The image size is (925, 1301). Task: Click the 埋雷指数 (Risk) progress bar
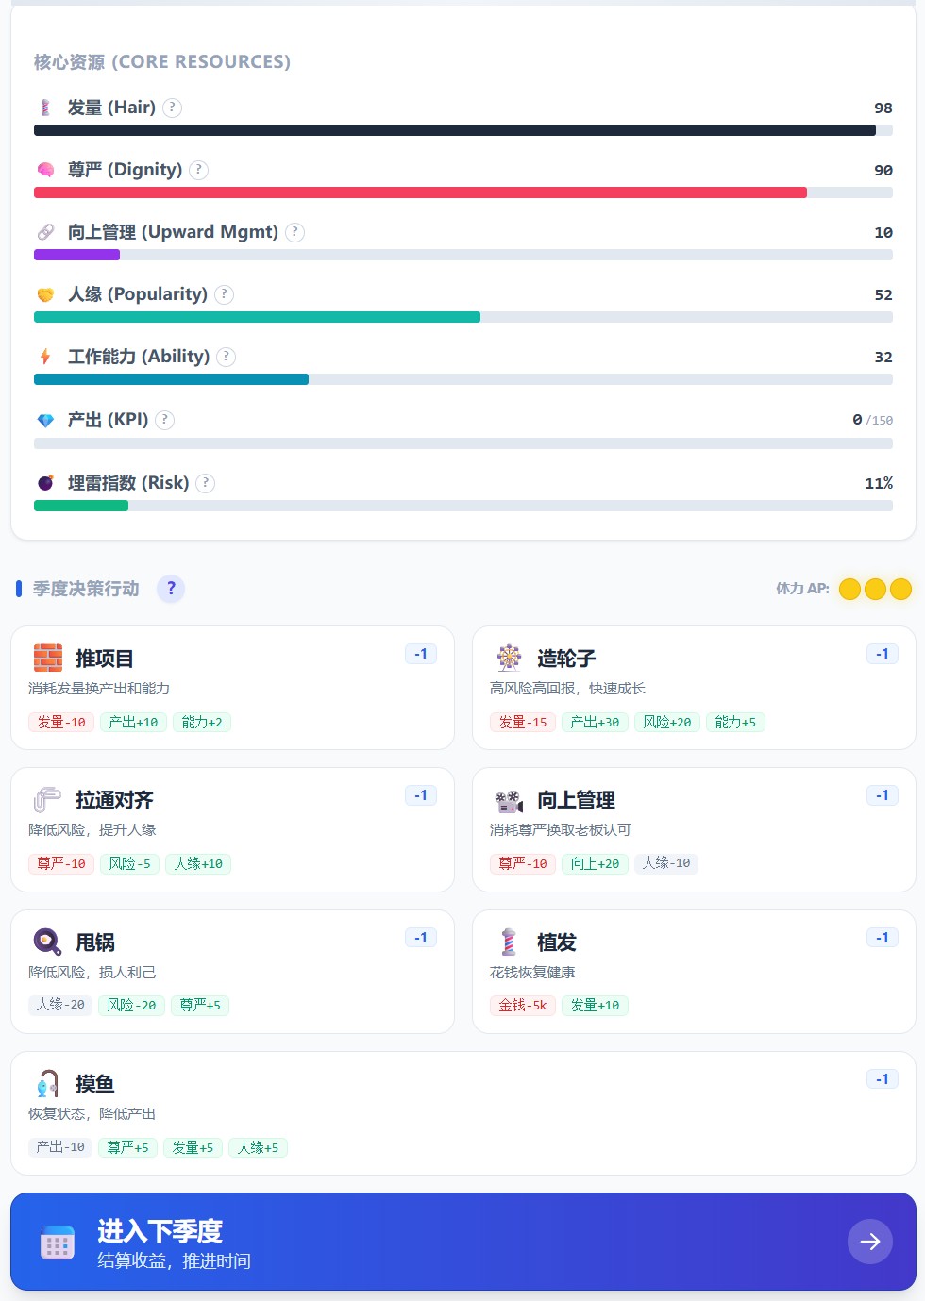(x=462, y=506)
